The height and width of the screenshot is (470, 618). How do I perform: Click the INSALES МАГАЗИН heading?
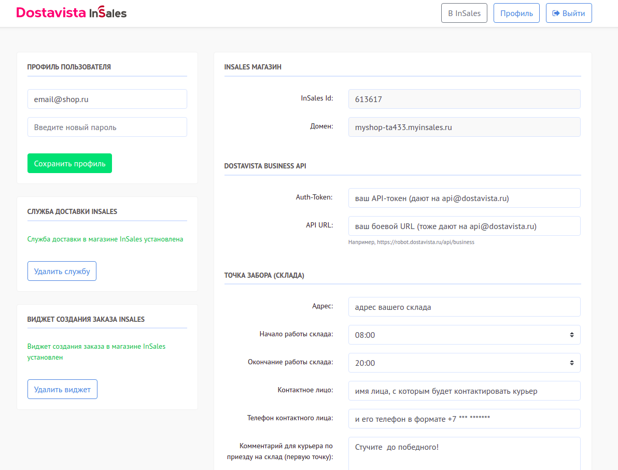click(252, 67)
